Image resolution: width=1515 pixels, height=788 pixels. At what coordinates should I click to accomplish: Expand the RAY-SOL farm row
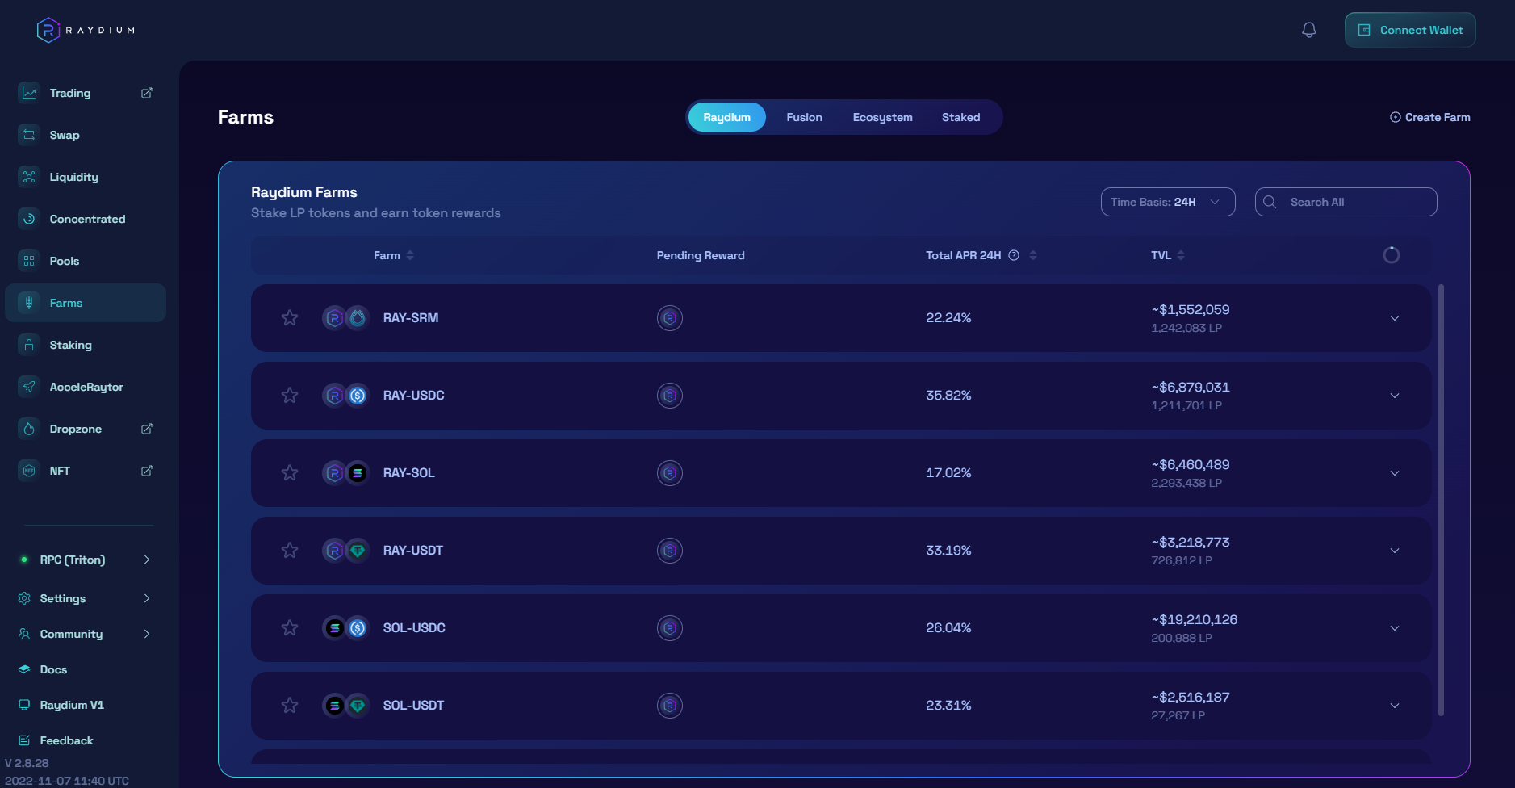point(1395,473)
